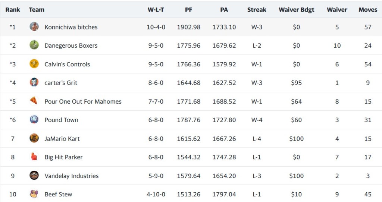This screenshot has width=382, height=202.
Task: Click the Pound Town team avatar icon
Action: coord(34,120)
